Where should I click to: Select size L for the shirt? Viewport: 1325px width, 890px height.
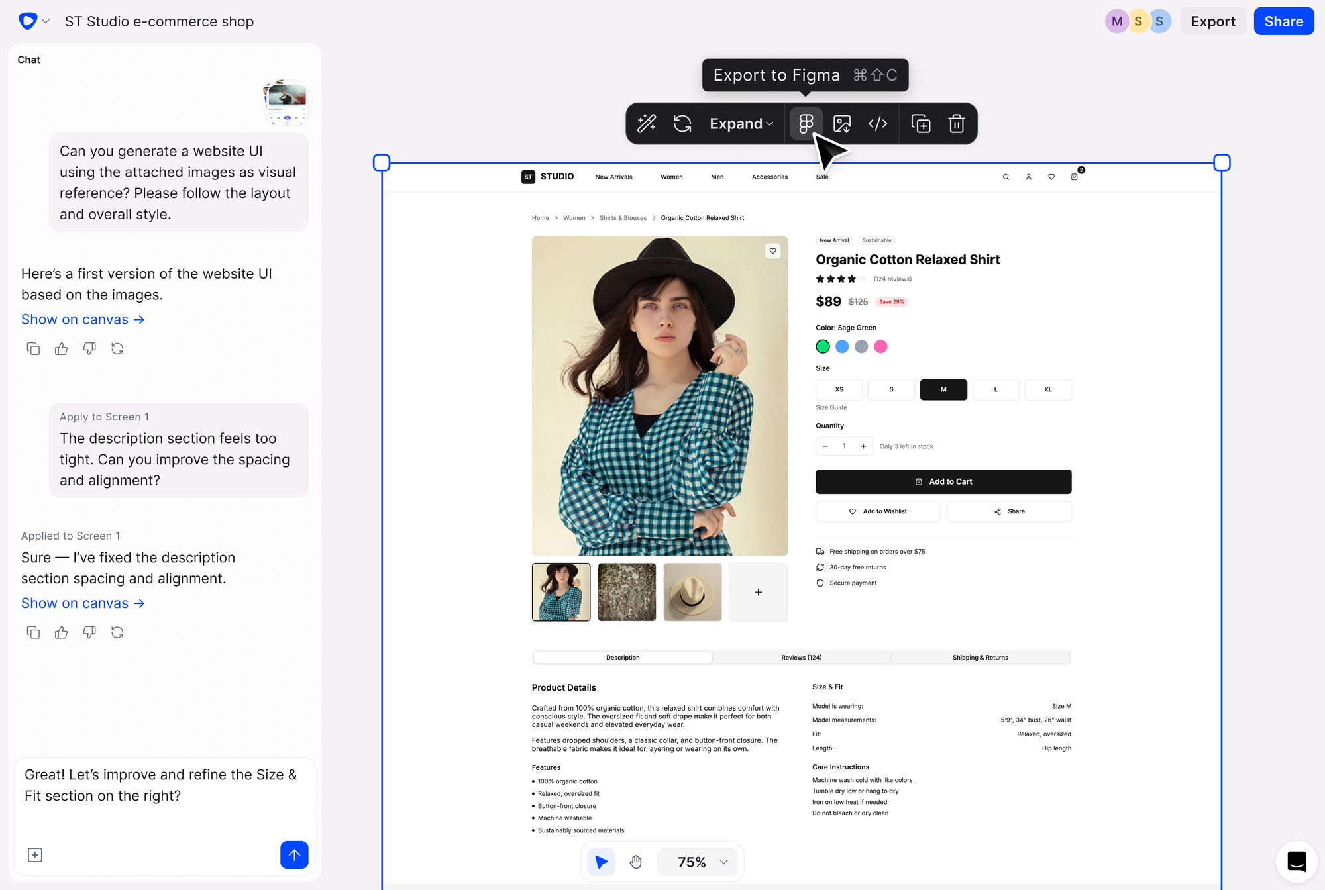point(996,389)
